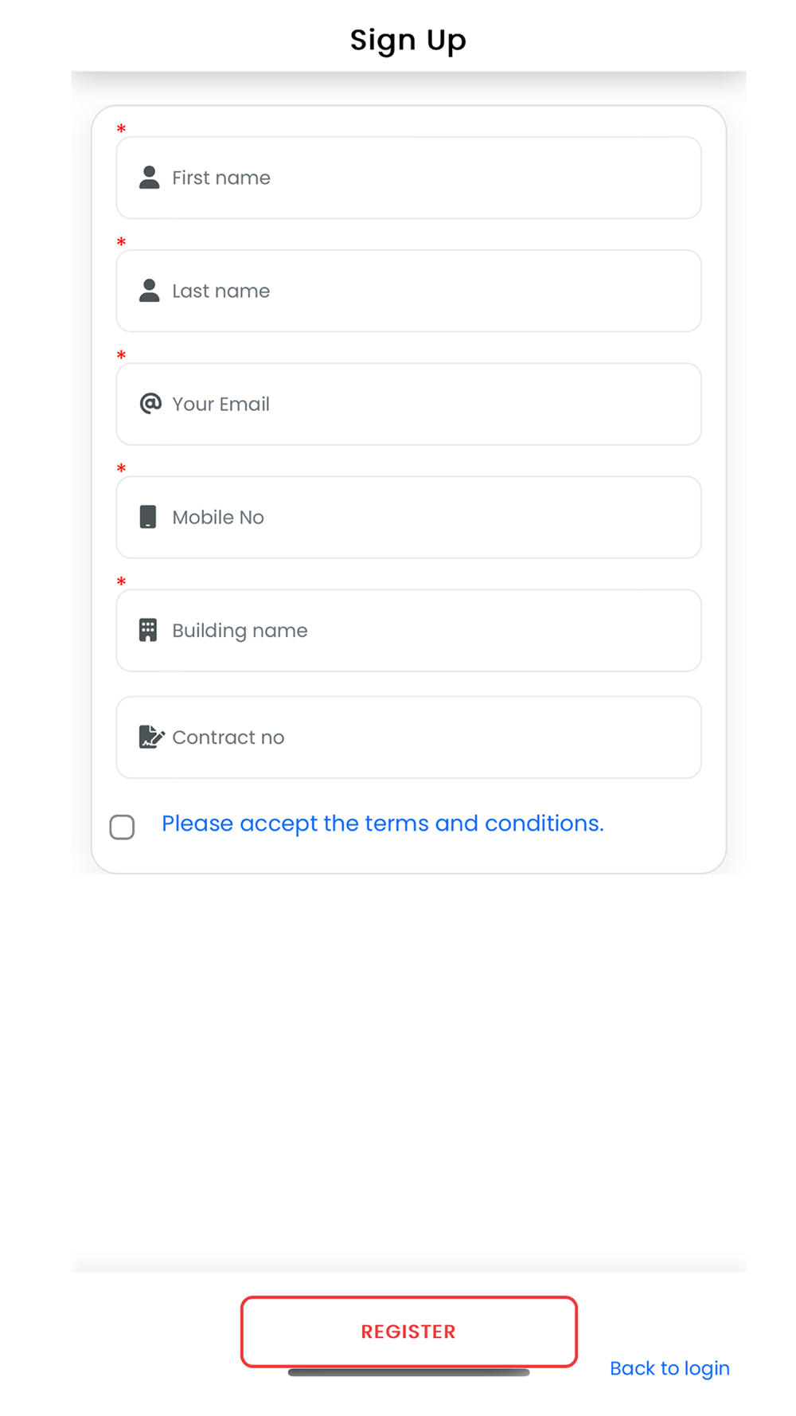Click the red asterisk above Building name

pos(121,581)
